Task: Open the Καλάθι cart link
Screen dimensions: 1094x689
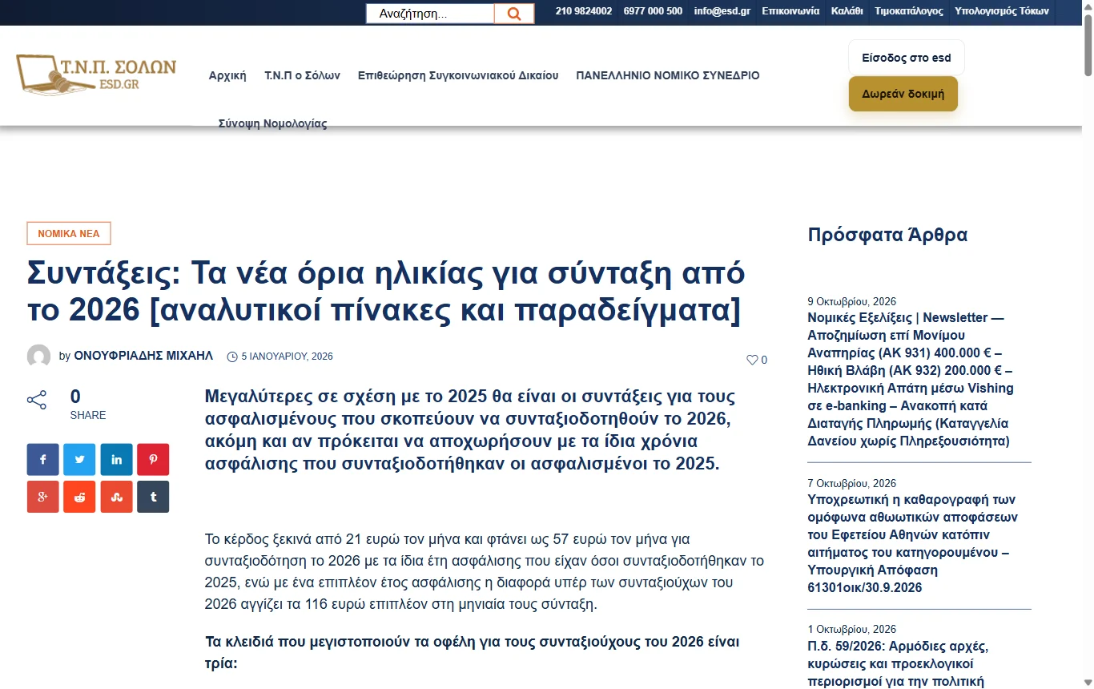Action: 847,11
